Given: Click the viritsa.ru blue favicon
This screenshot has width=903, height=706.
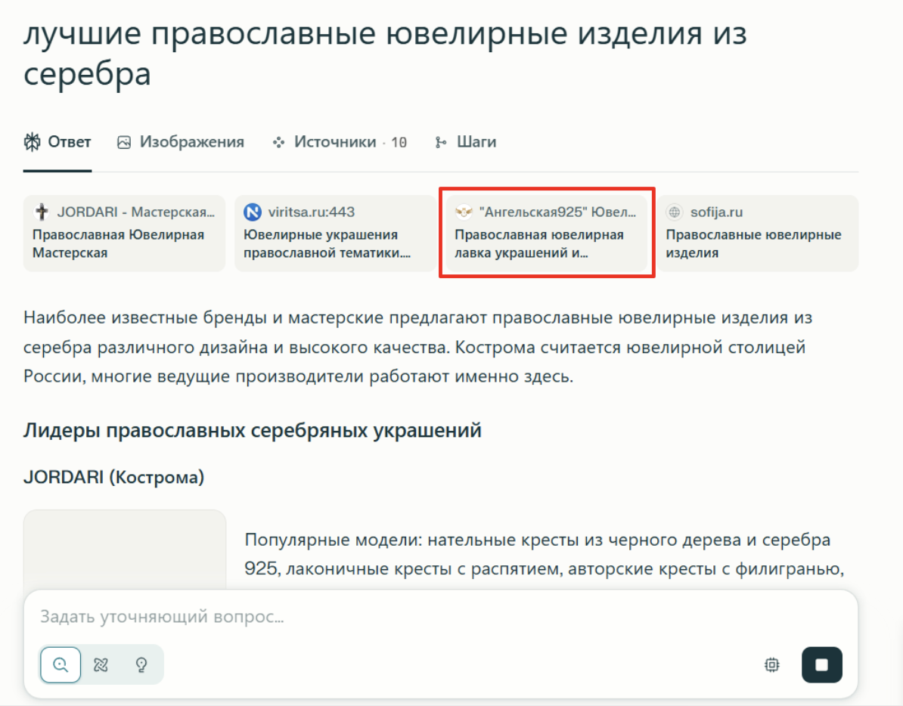Looking at the screenshot, I should [x=253, y=212].
